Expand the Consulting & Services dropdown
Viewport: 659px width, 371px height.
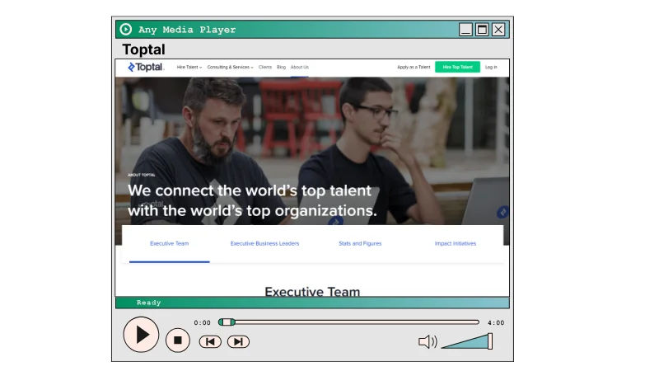click(231, 67)
